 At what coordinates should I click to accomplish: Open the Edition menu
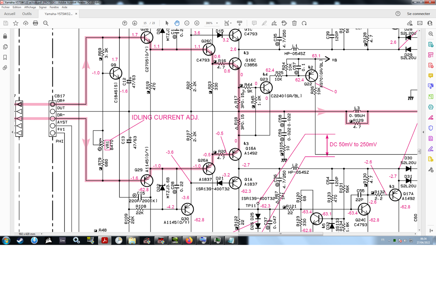tap(17, 7)
